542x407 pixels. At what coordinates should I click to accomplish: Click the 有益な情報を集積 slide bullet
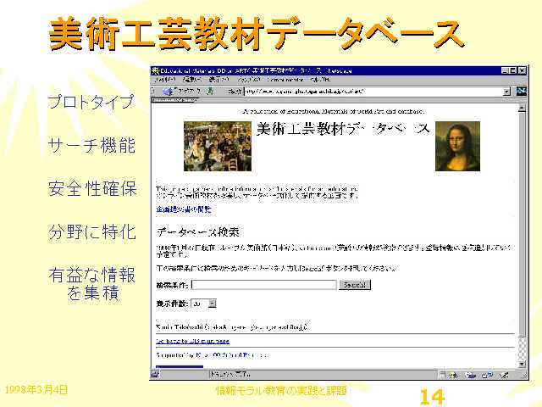[x=92, y=284]
